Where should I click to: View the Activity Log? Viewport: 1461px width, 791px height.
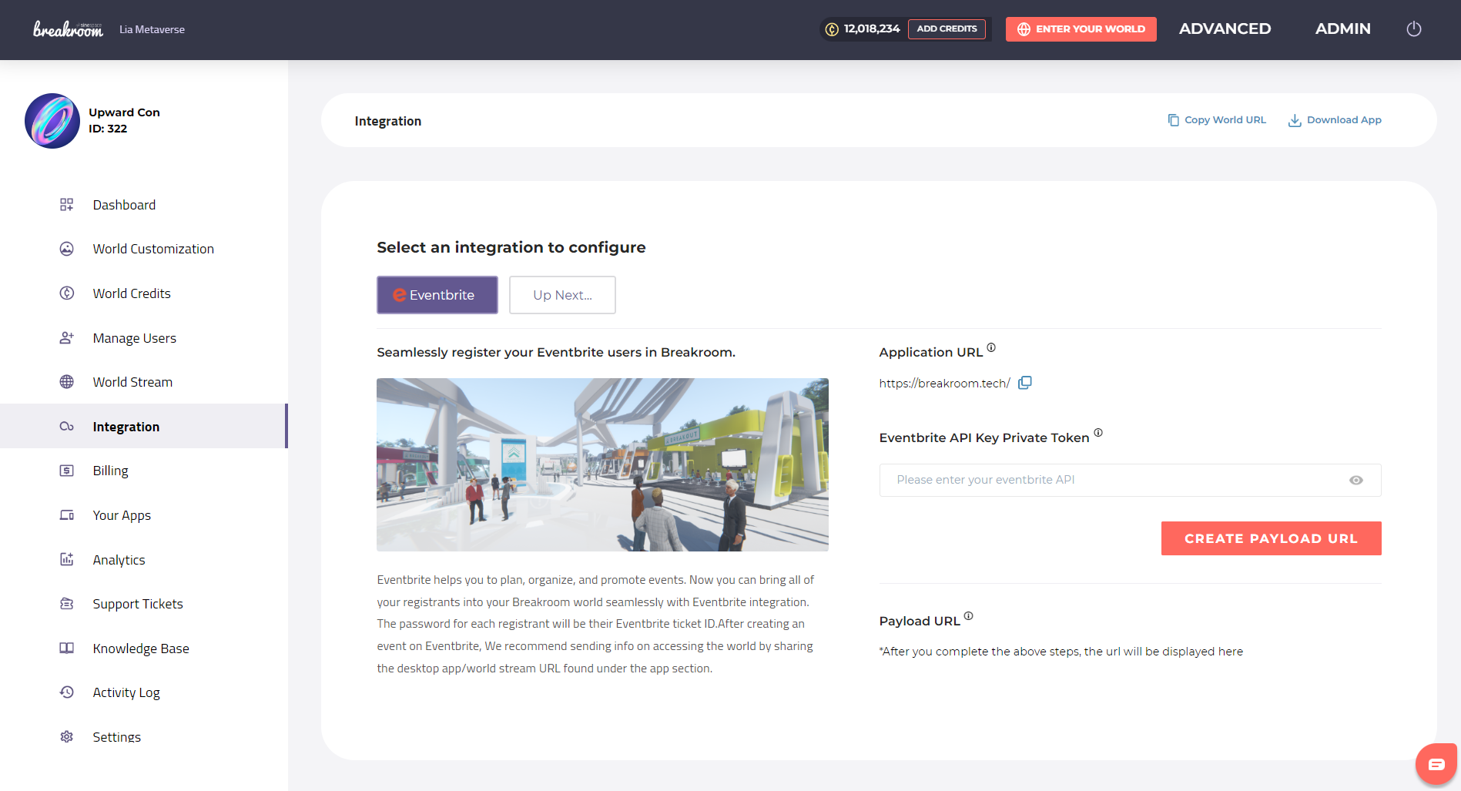[x=126, y=692]
